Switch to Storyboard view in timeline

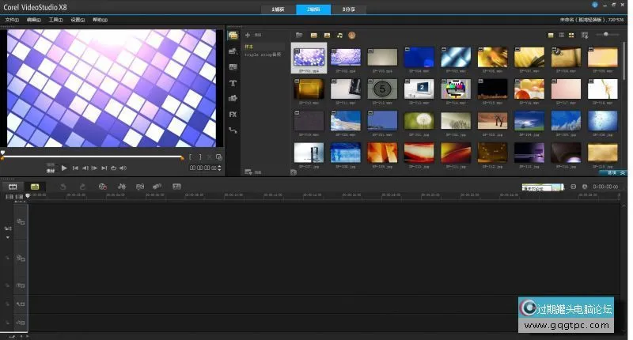pos(13,186)
